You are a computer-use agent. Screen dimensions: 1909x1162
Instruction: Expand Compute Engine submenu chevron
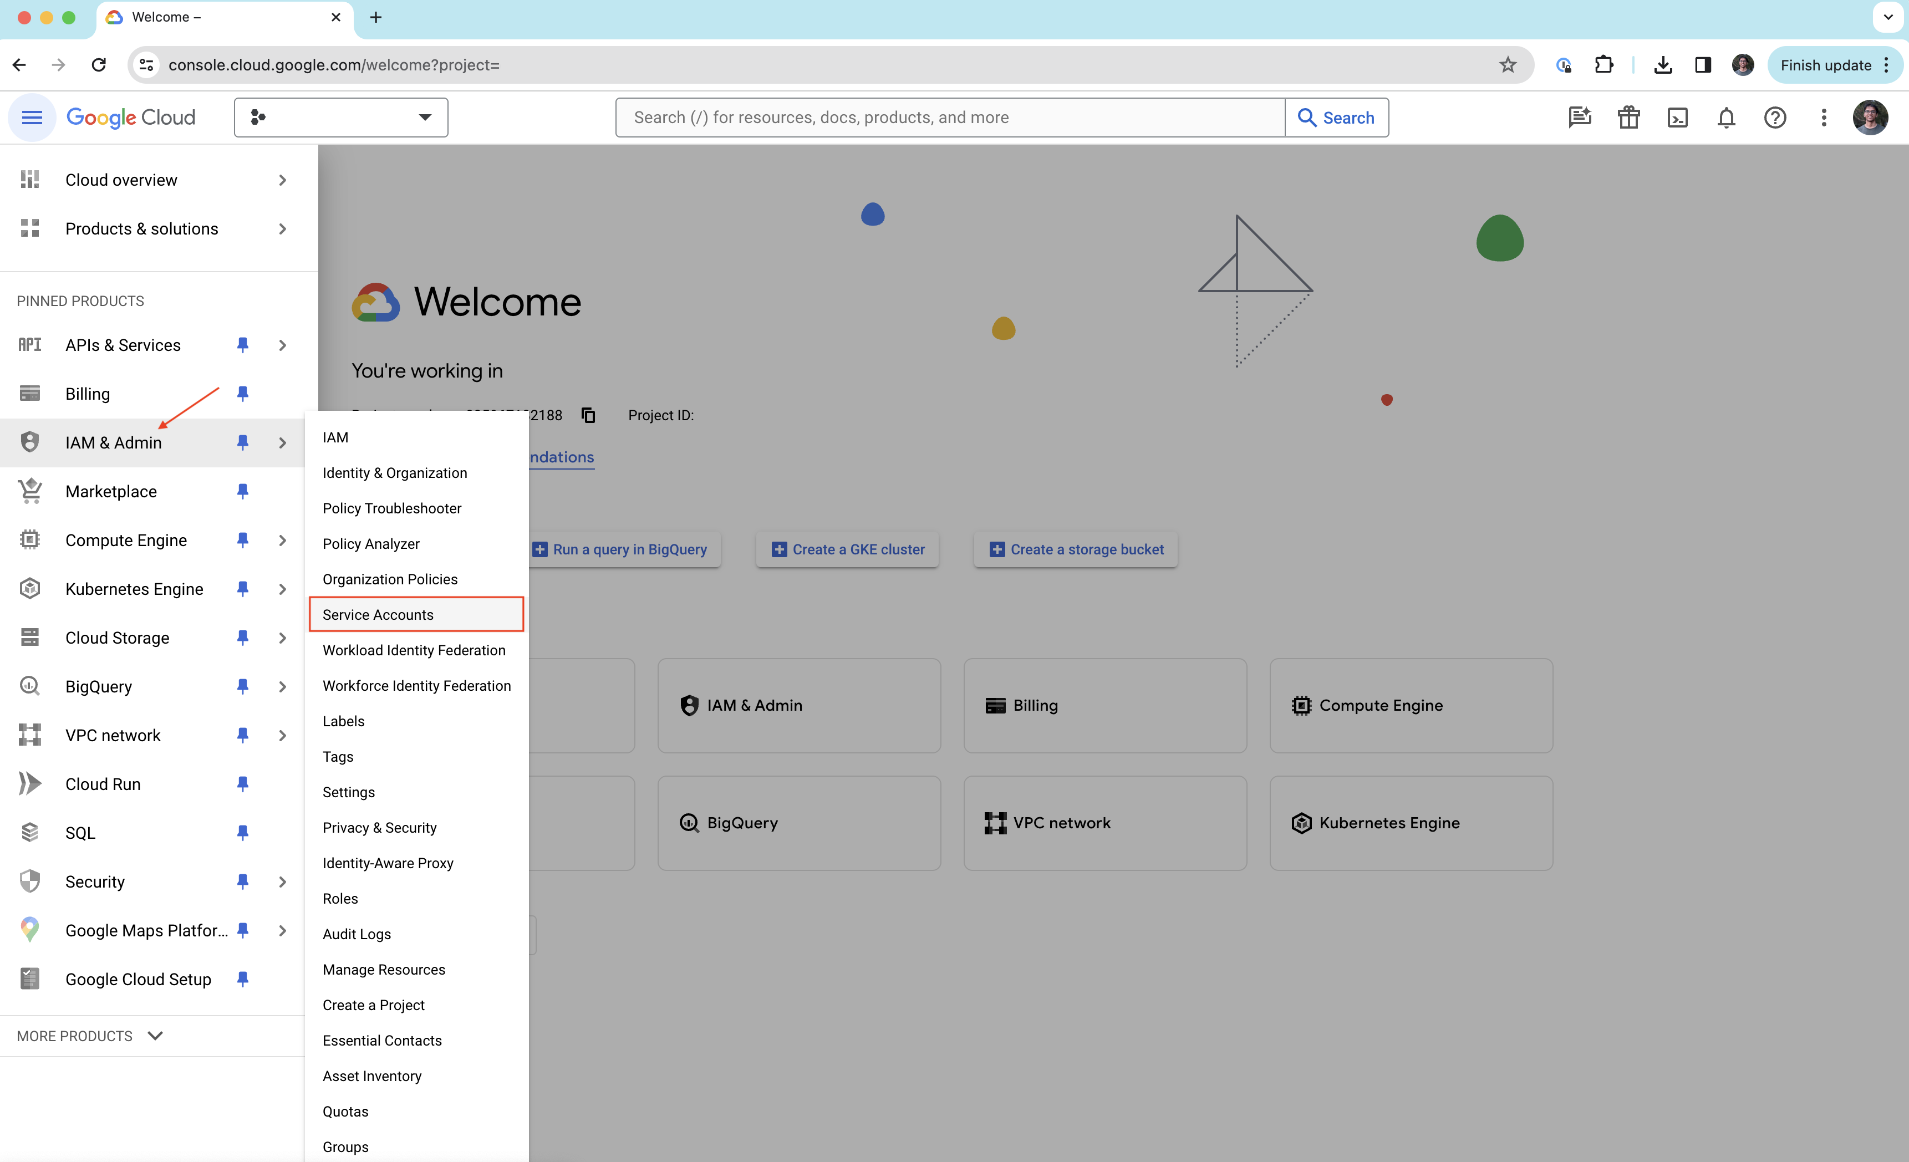[283, 540]
